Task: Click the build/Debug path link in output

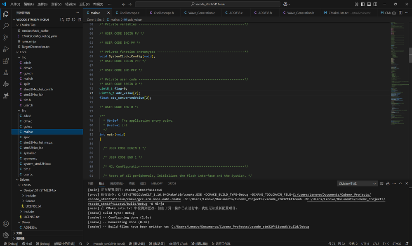Action: (240, 227)
